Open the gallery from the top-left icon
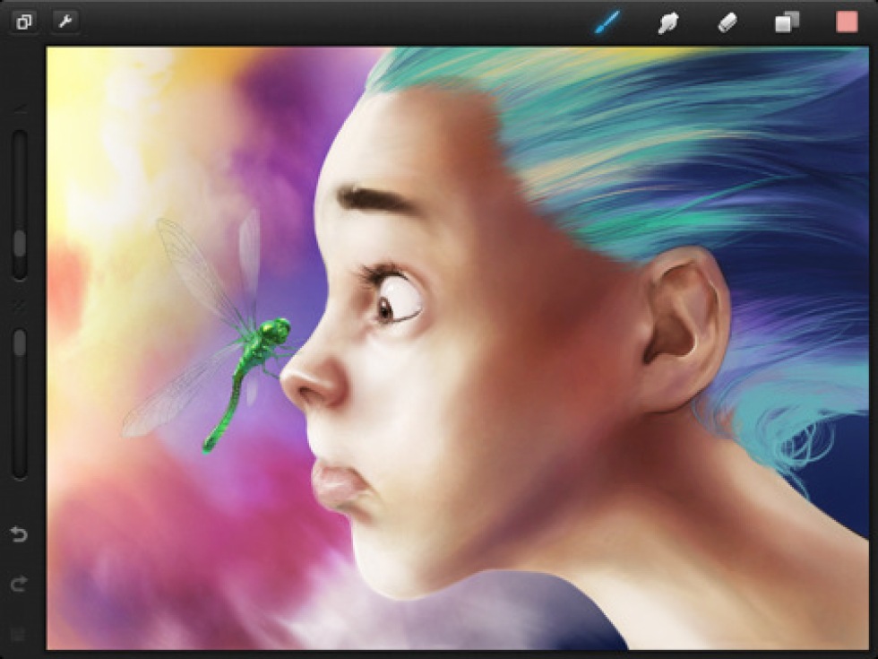This screenshot has width=878, height=659. 23,22
